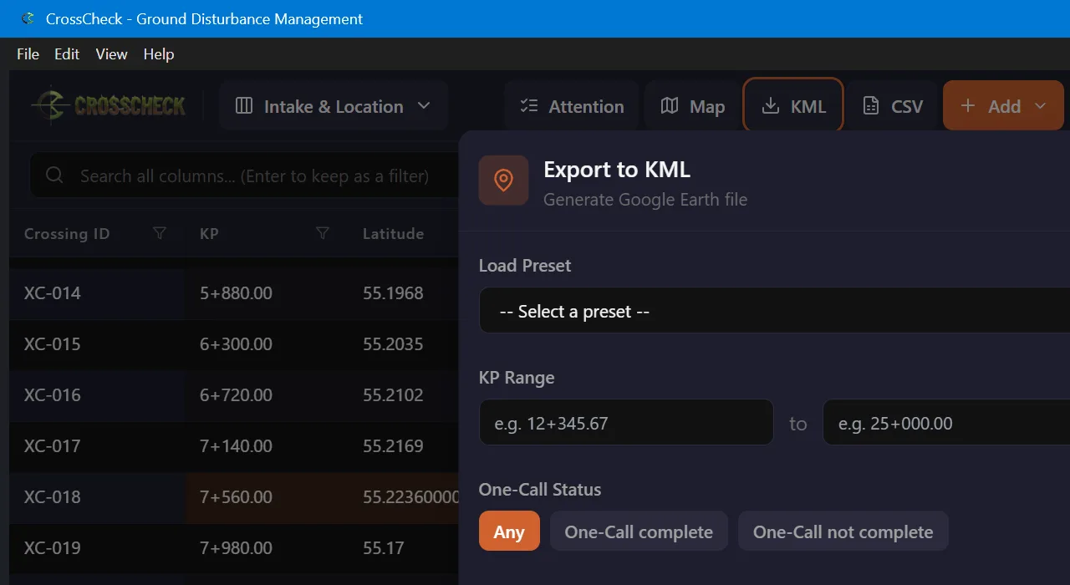Click the latitude cell 55.2035
Viewport: 1070px width, 585px height.
[x=393, y=344]
